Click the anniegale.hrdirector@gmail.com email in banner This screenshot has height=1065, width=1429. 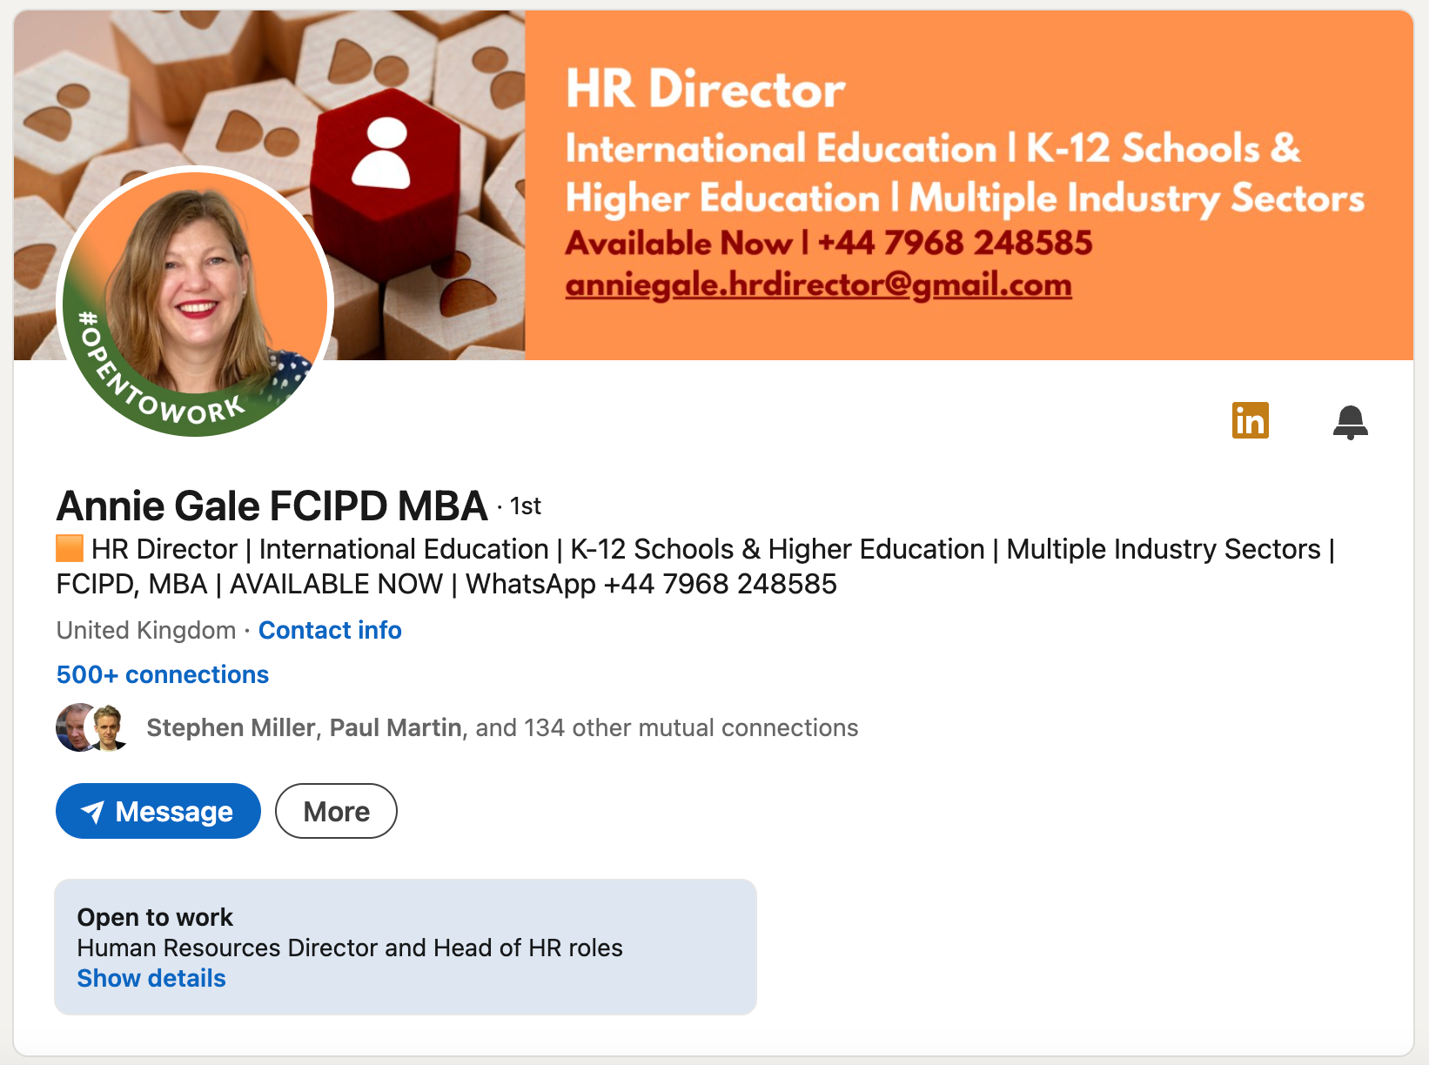[x=818, y=285]
